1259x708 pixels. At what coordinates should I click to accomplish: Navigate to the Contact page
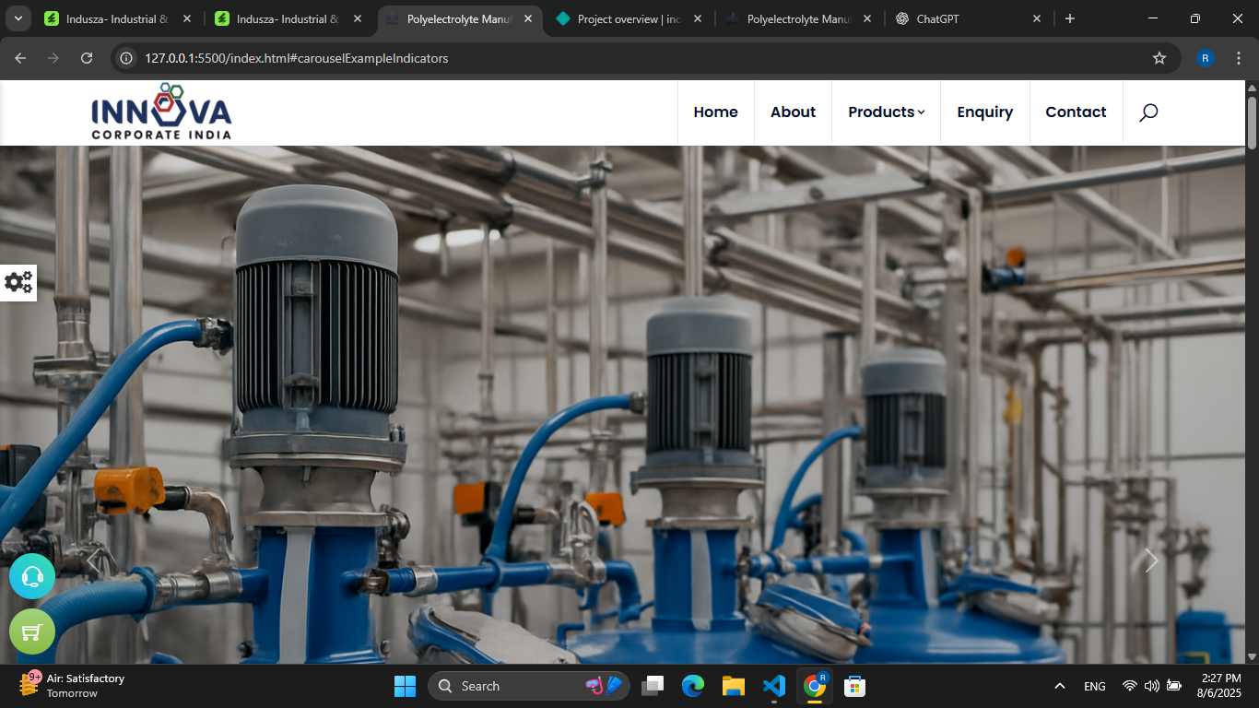click(x=1076, y=112)
